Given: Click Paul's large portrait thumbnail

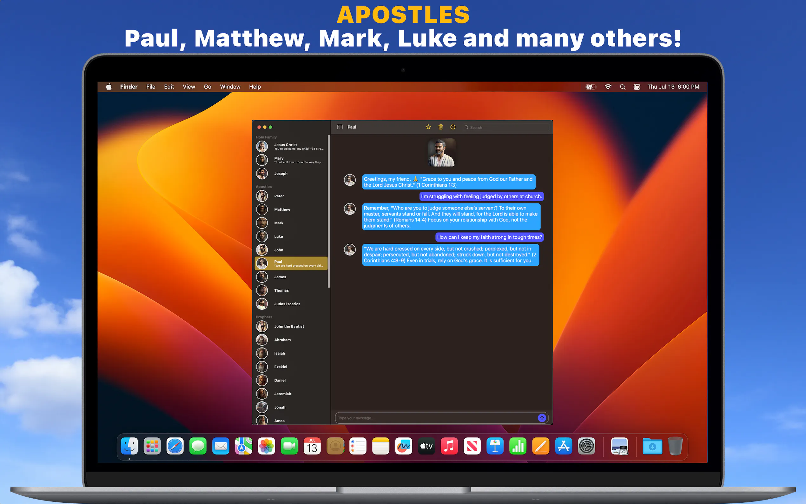Looking at the screenshot, I should click(x=441, y=153).
